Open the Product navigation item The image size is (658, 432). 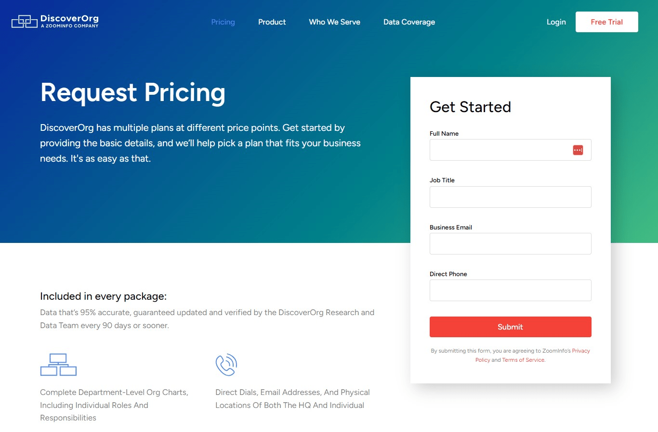pyautogui.click(x=272, y=22)
